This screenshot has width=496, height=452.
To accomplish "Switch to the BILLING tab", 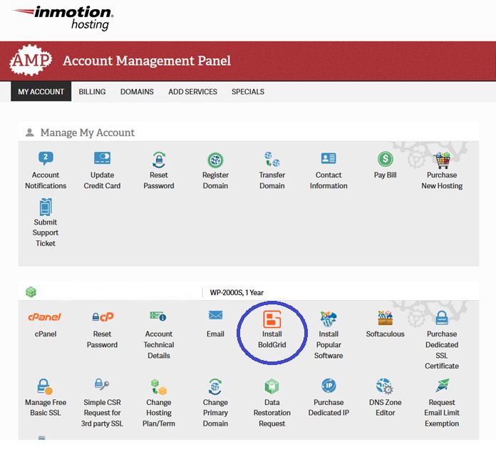I will (x=92, y=92).
